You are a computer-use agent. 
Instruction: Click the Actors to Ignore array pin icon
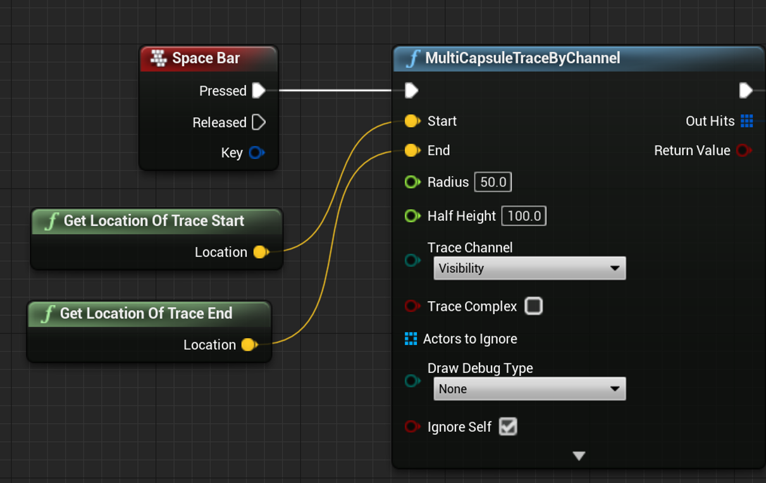tap(412, 339)
